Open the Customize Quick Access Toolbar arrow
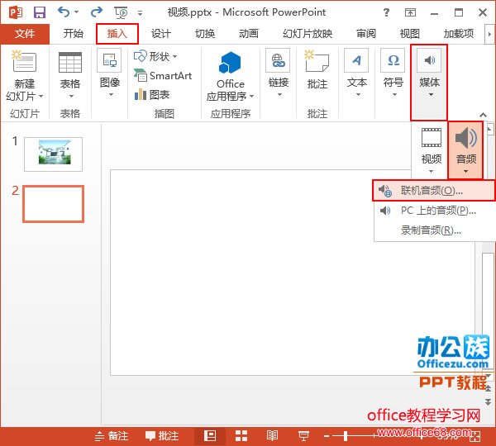 point(140,13)
